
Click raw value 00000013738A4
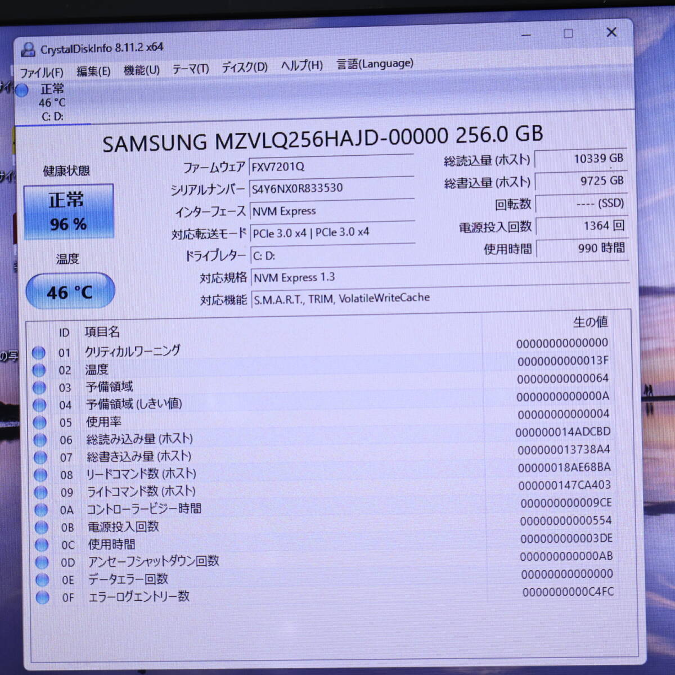(564, 450)
